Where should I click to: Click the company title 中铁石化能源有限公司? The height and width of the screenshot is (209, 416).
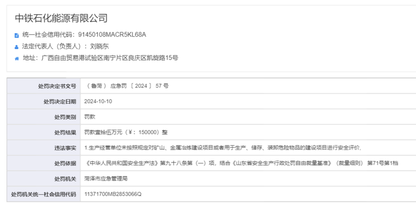[x=61, y=18]
